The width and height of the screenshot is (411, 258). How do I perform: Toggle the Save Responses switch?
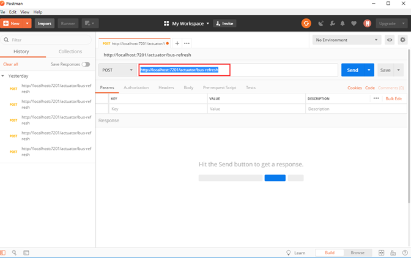[x=86, y=64]
